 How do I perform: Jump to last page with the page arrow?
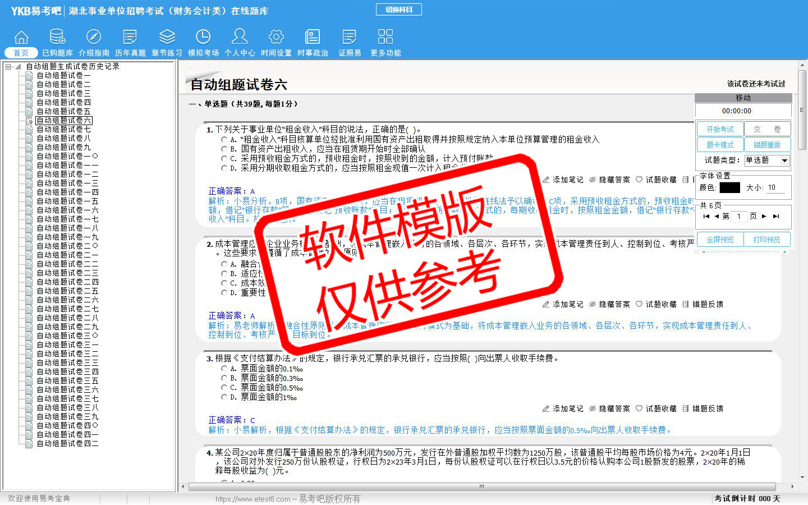click(x=776, y=216)
